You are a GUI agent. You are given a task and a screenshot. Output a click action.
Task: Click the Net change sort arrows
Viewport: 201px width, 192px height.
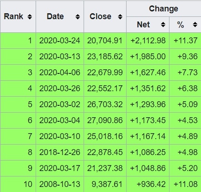(x=163, y=25)
